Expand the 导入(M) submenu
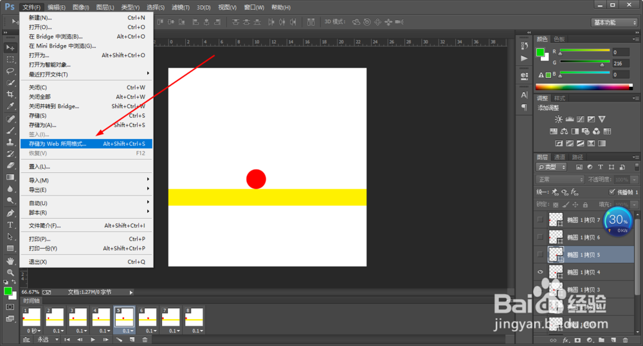The height and width of the screenshot is (346, 643). (x=87, y=180)
